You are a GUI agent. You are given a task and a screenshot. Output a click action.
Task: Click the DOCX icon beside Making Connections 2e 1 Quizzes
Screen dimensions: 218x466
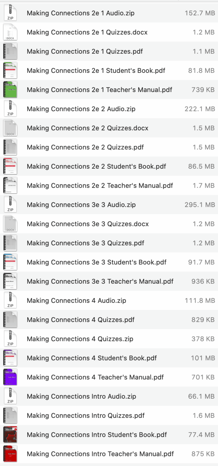click(x=10, y=32)
